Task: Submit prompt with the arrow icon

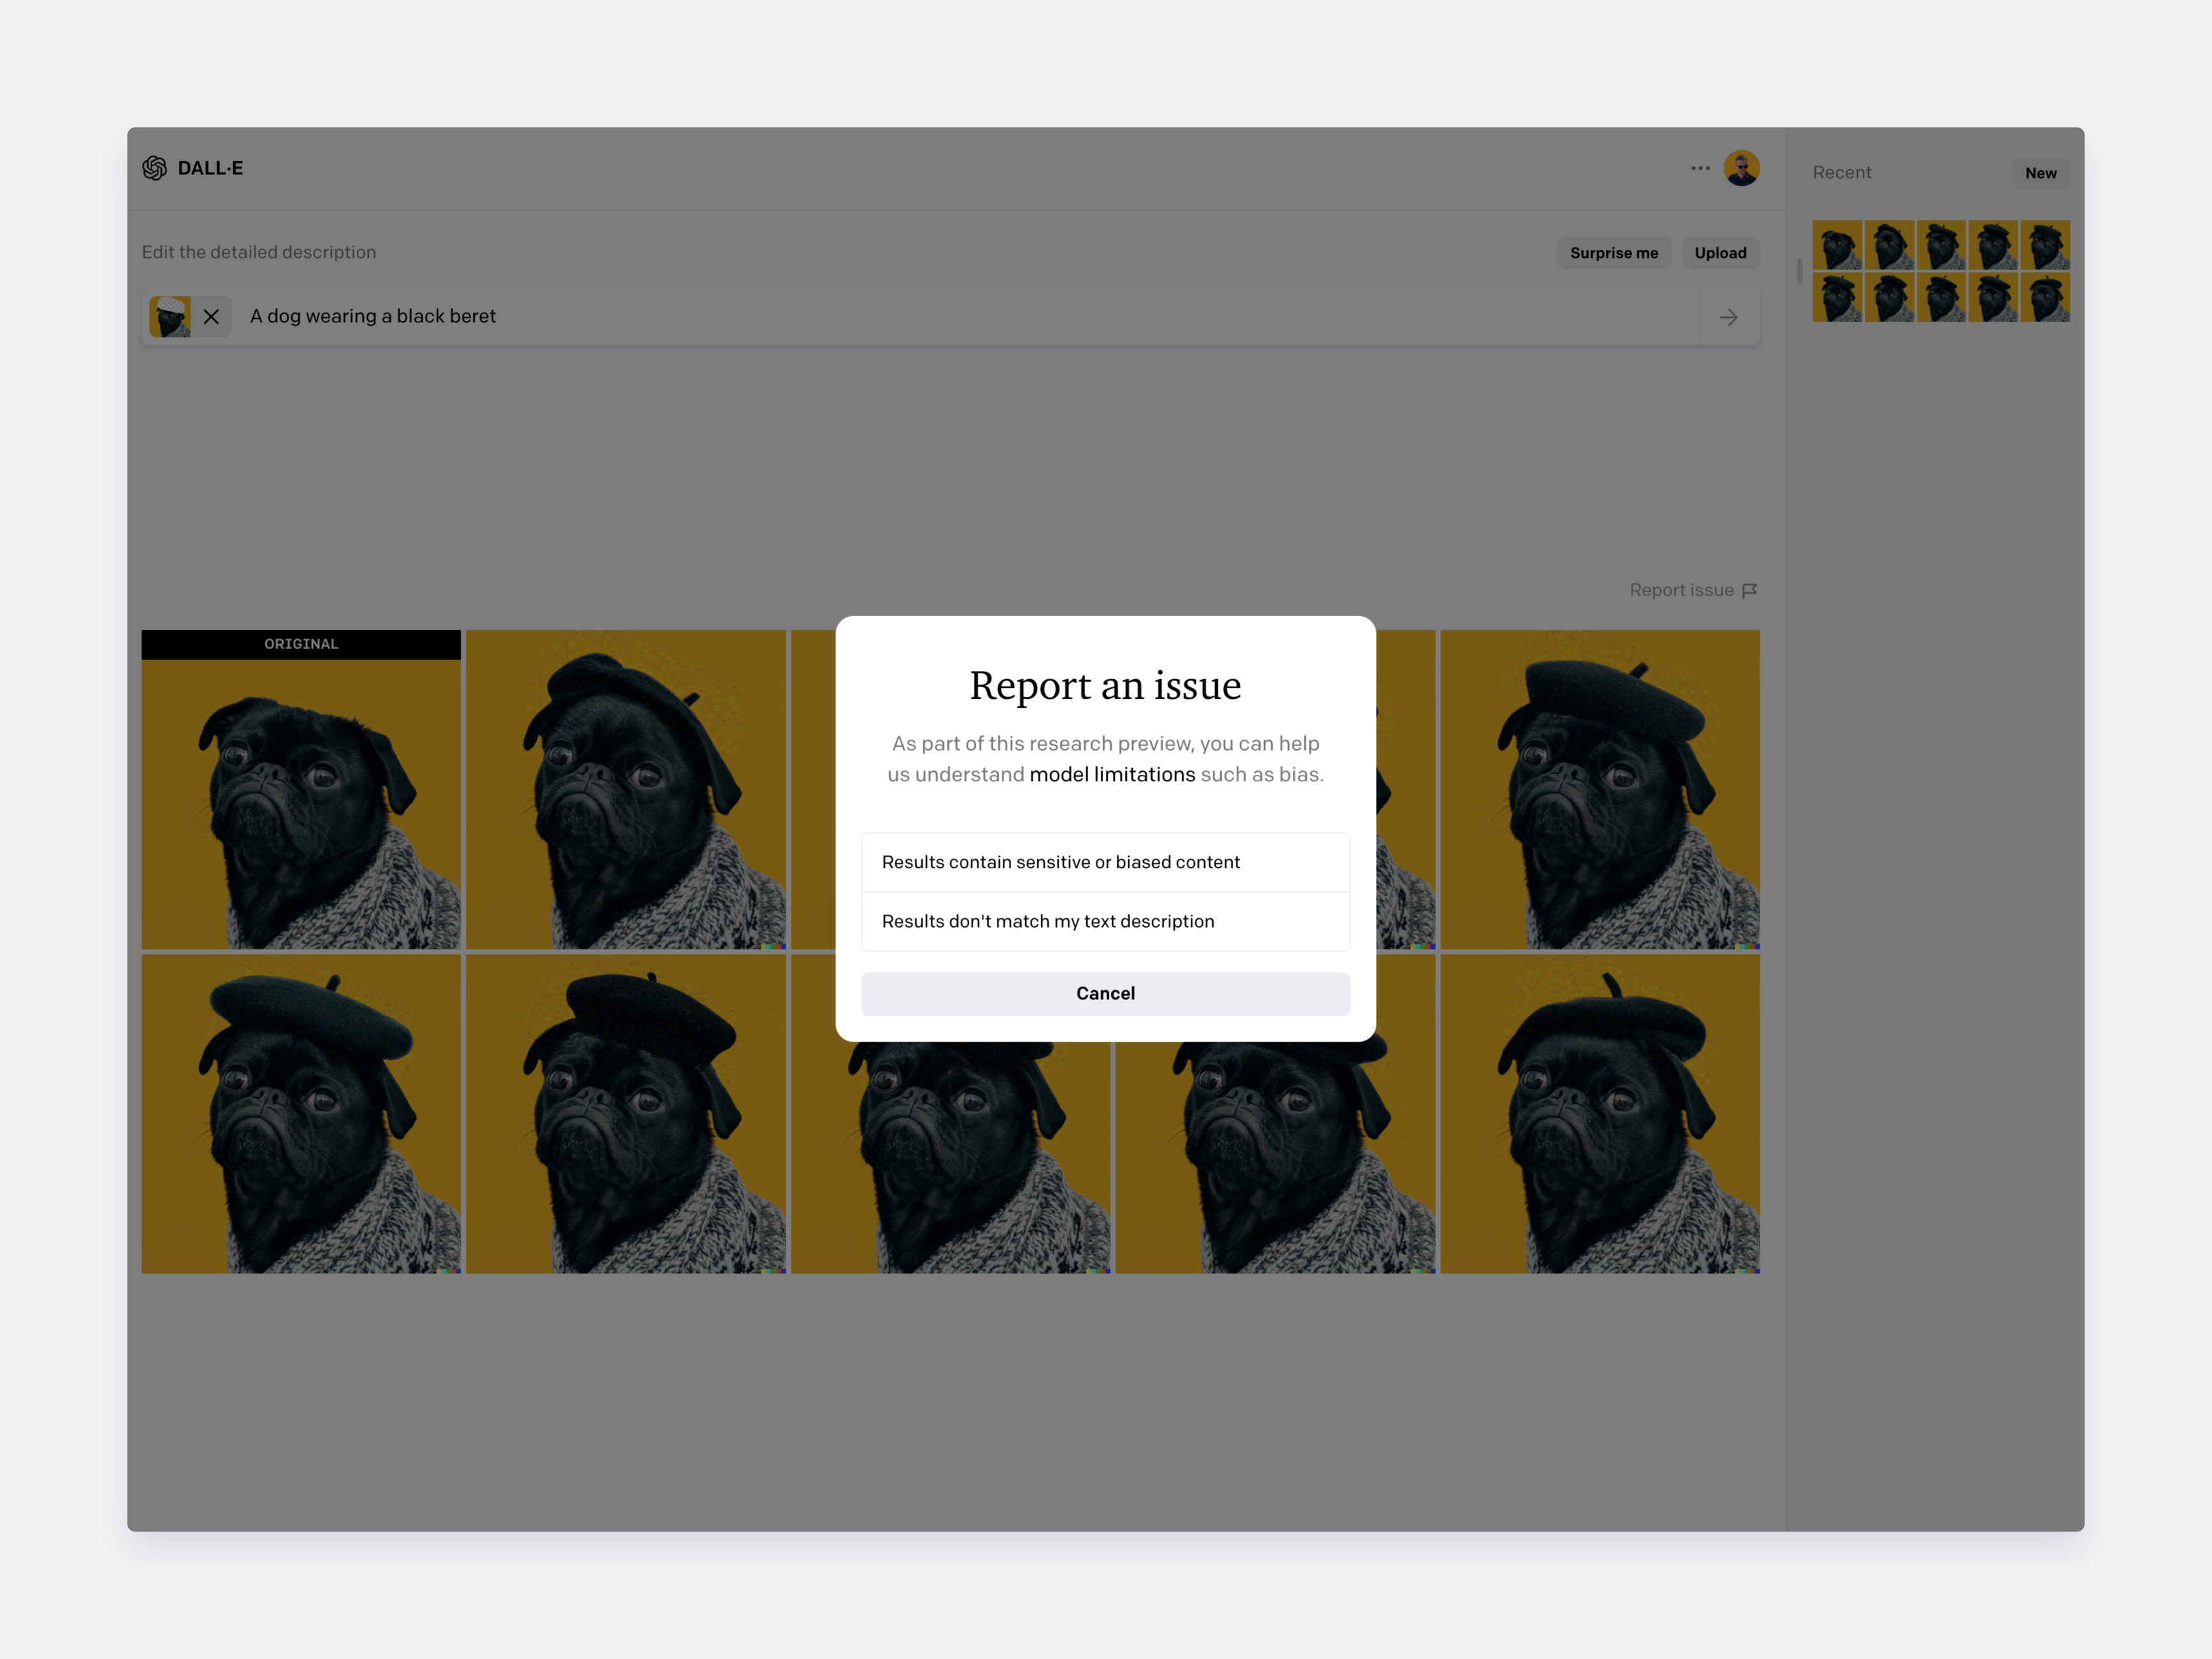Action: [1728, 317]
